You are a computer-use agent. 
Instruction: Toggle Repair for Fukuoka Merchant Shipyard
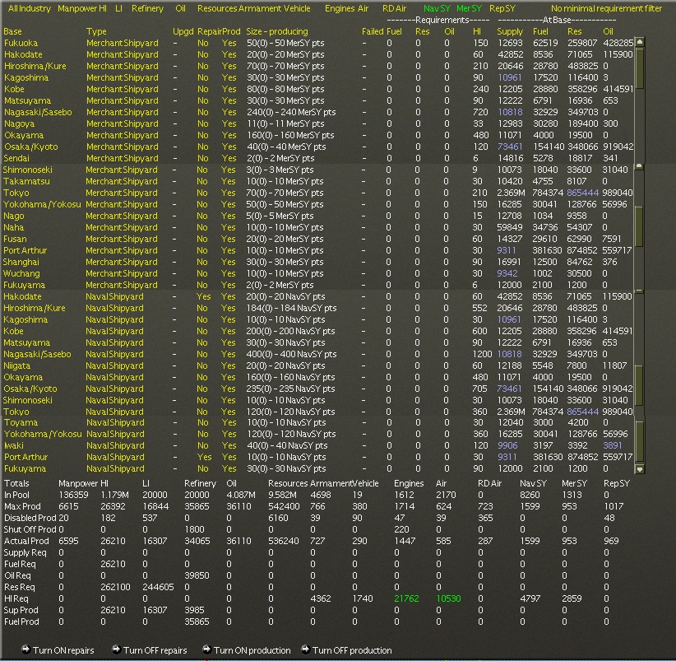[x=202, y=43]
